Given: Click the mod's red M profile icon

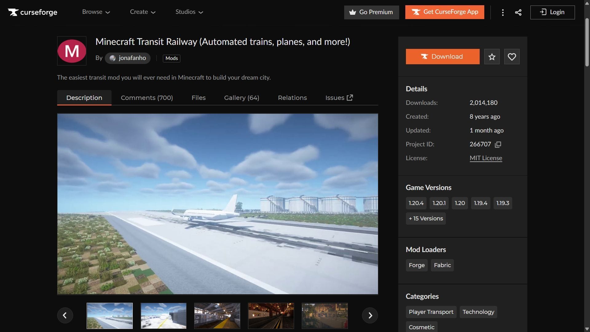Looking at the screenshot, I should [x=72, y=51].
